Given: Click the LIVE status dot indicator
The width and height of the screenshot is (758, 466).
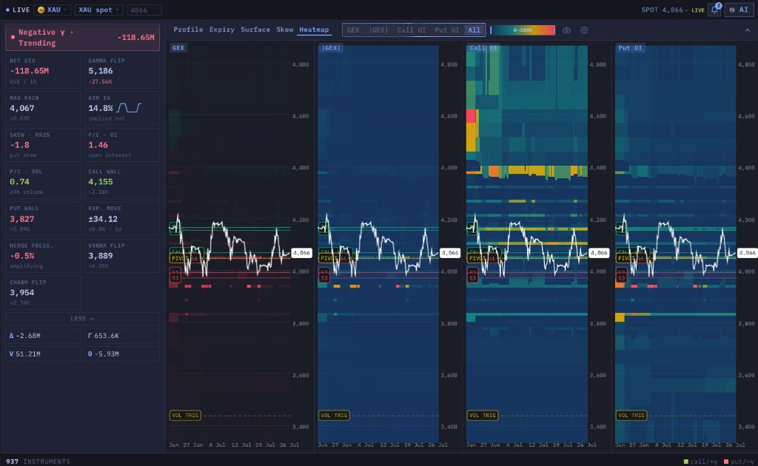Looking at the screenshot, I should pyautogui.click(x=7, y=10).
